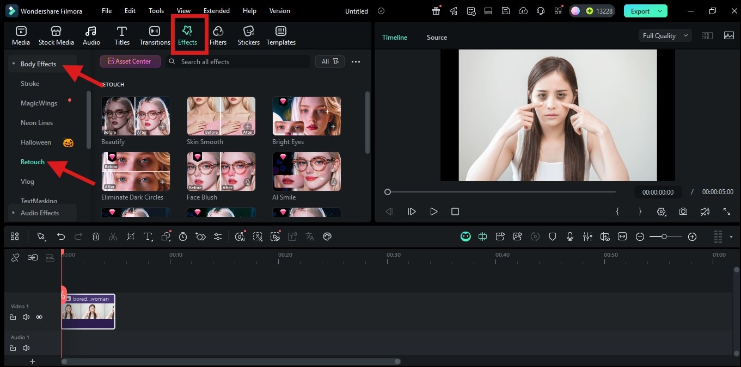Click the Export button
The image size is (741, 367).
[x=640, y=11]
